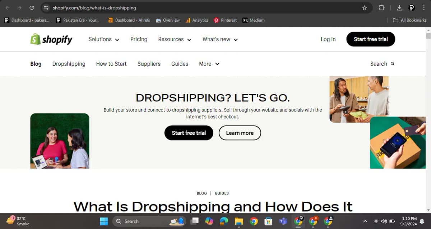Click the Log in link

point(328,39)
